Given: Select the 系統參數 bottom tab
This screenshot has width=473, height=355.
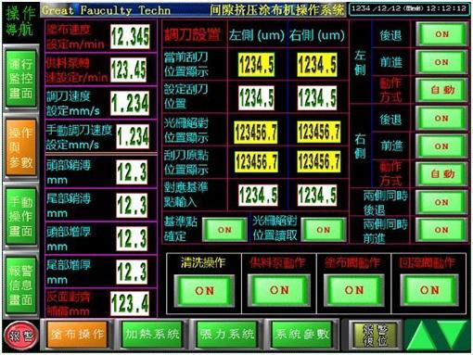Looking at the screenshot, I should click(x=302, y=335).
